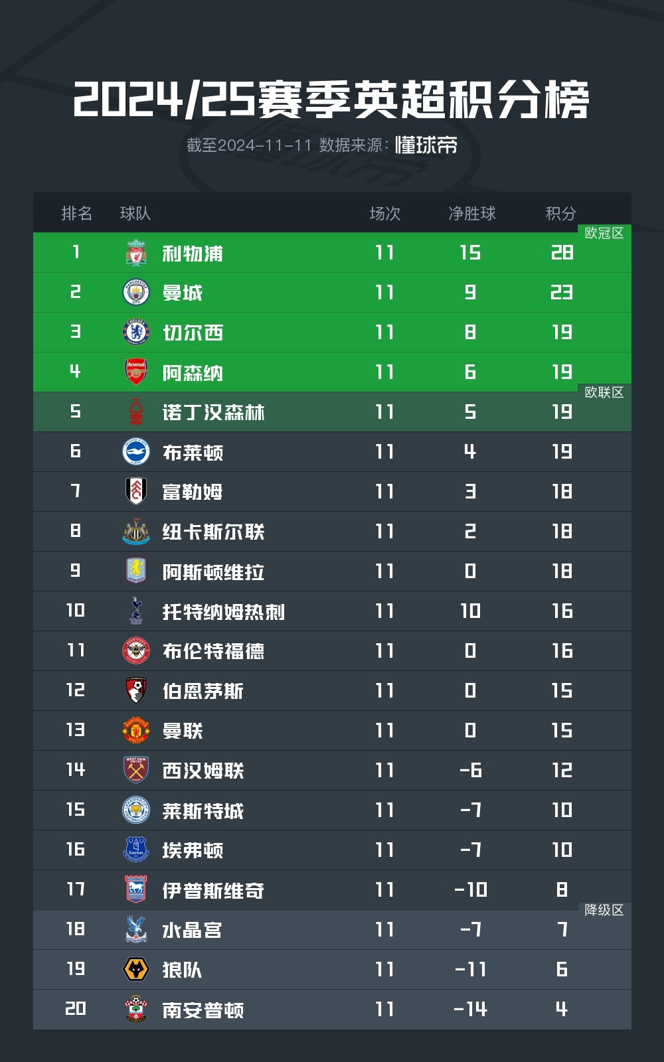Click the Chelsea club crest
The height and width of the screenshot is (1062, 664).
click(136, 333)
